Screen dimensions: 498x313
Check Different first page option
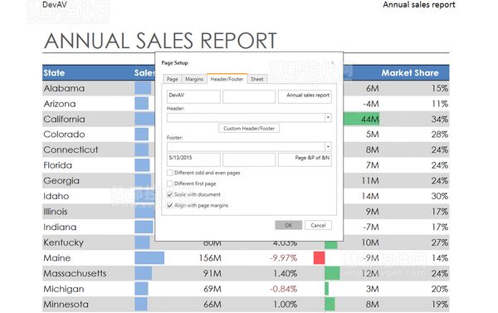point(170,183)
